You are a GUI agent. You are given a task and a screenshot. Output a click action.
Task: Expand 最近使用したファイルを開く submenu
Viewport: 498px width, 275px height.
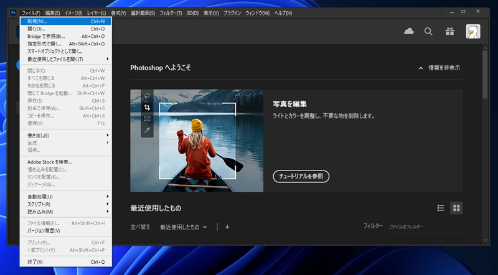click(x=66, y=59)
